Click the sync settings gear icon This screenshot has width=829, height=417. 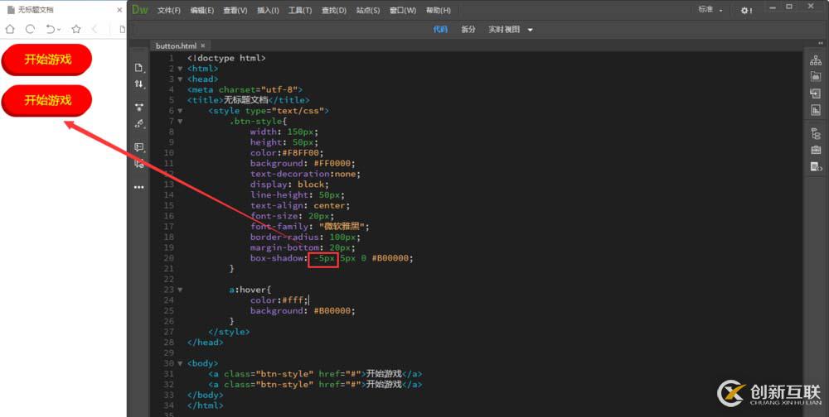(745, 11)
